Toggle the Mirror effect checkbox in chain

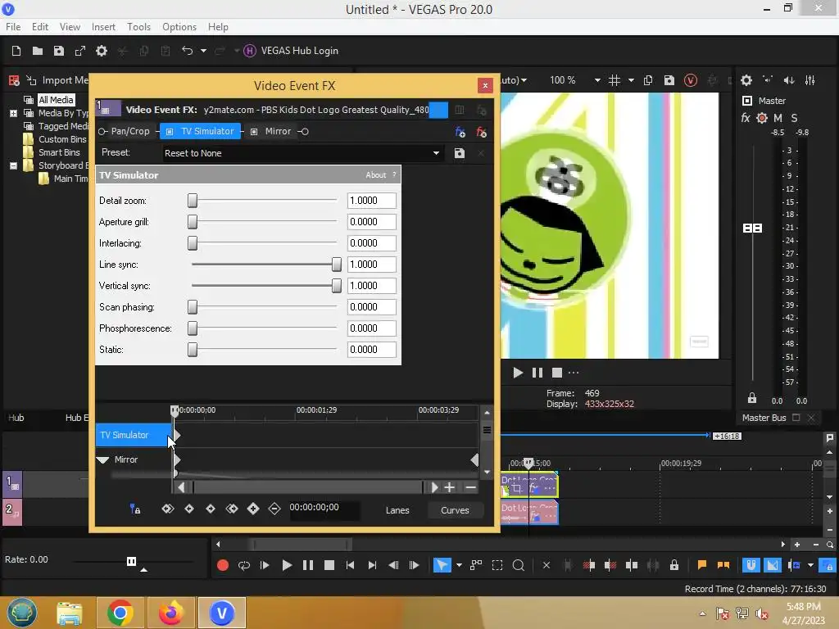[x=254, y=132]
